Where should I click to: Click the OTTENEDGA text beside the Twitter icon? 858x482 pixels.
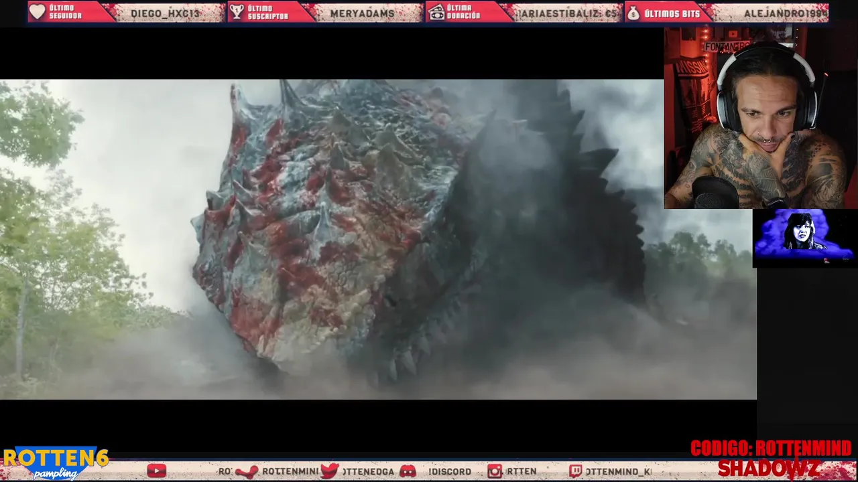click(x=368, y=471)
